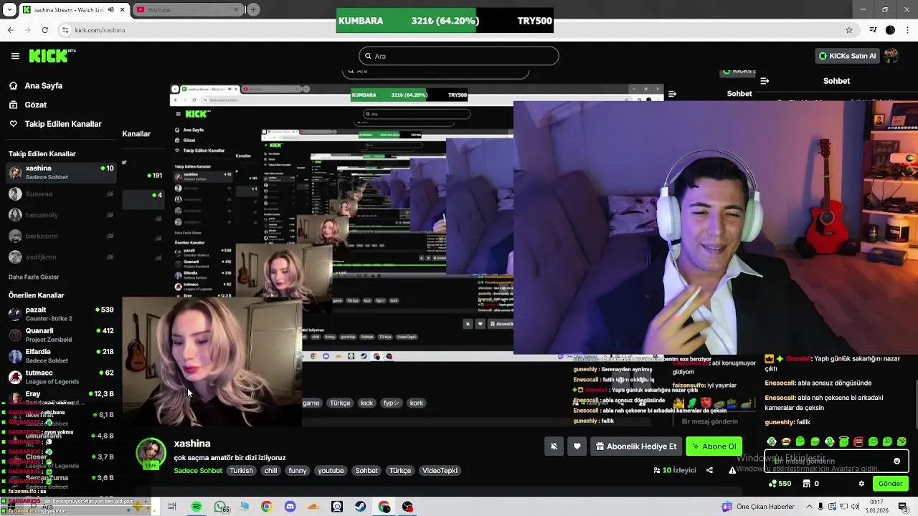Open Steam from the taskbar

tap(360, 507)
